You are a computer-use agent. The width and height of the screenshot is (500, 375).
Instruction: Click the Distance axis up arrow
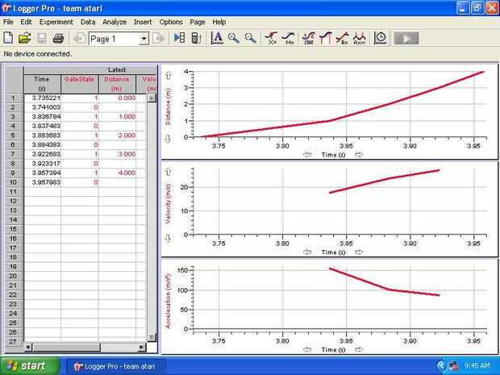[x=169, y=76]
